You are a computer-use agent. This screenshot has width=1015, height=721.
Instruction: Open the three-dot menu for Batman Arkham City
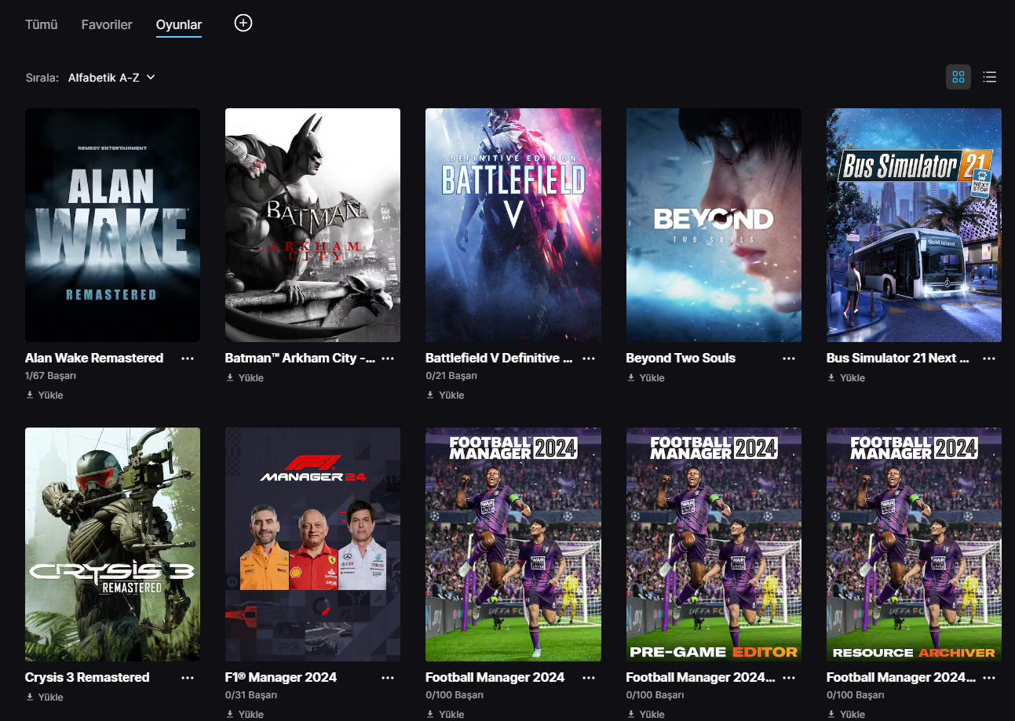pyautogui.click(x=388, y=358)
